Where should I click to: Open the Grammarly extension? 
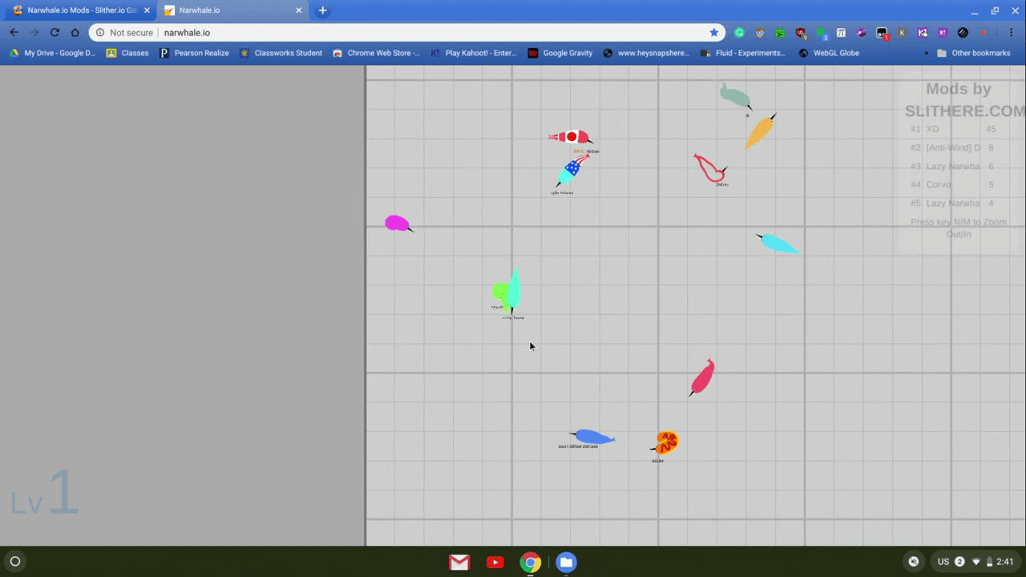(739, 33)
